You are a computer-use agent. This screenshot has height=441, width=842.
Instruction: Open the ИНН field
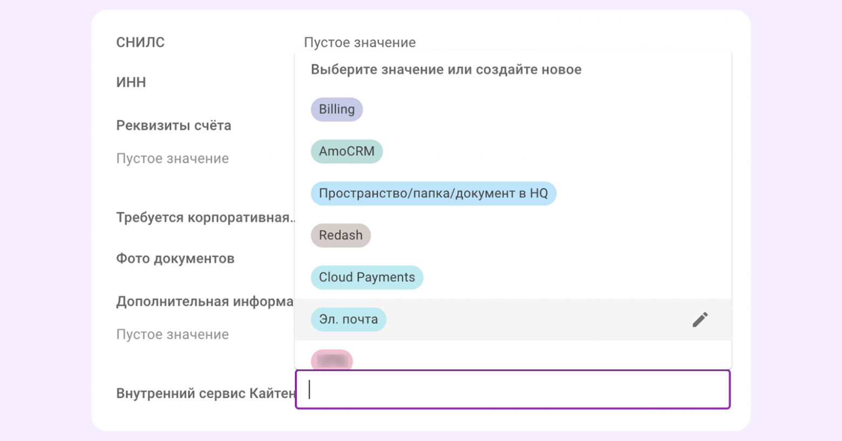130,82
